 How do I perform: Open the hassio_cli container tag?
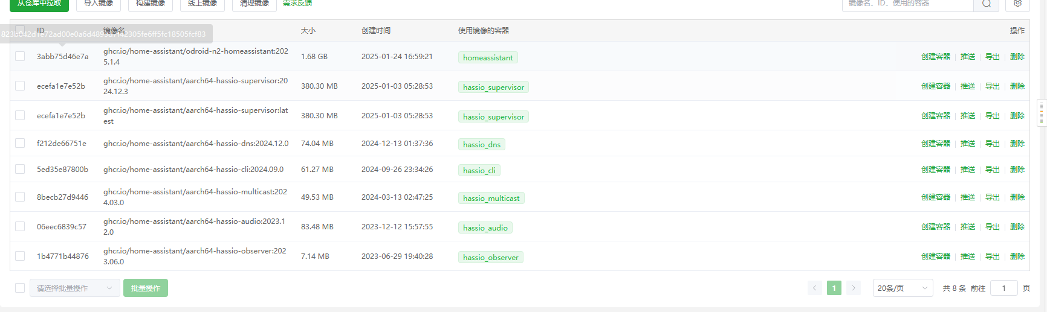pos(479,170)
